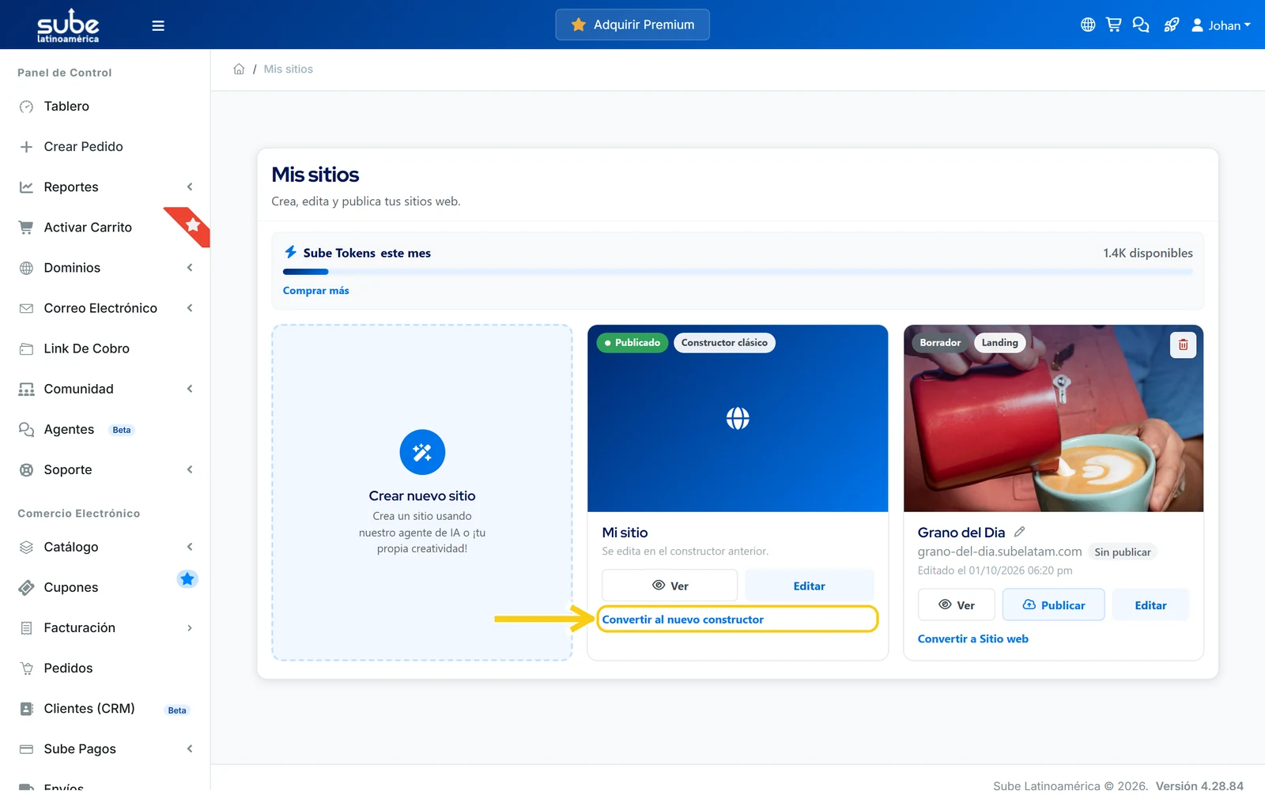Toggle the hamburger sidebar menu

click(x=158, y=25)
